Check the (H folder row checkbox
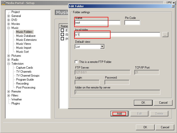This screenshot has width=177, height=133. (x=62, y=39)
